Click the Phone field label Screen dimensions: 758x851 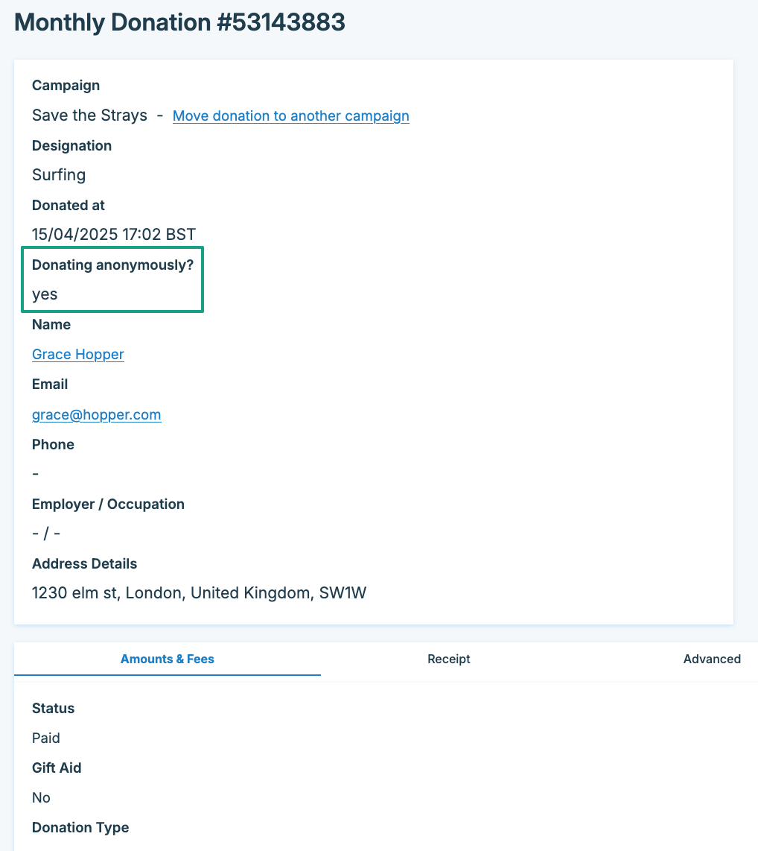click(x=53, y=444)
